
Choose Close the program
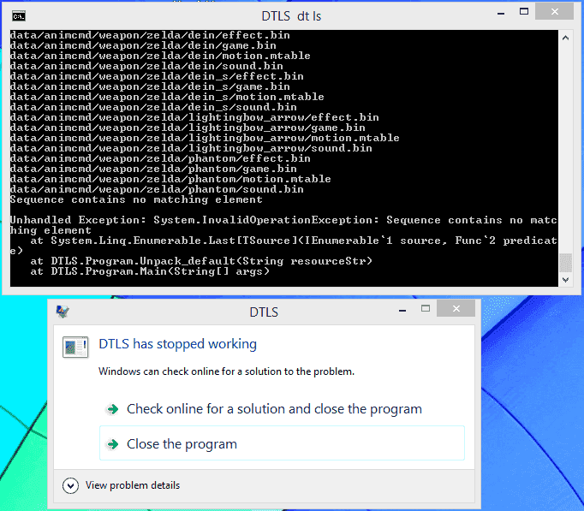[x=282, y=443]
